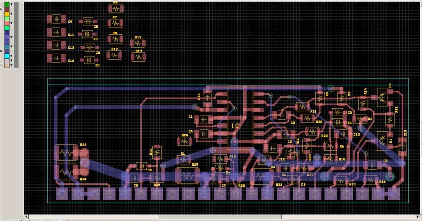Screen dimensions: 422x221
Task: Select capacitor C9 footprint
Action: tap(56, 19)
